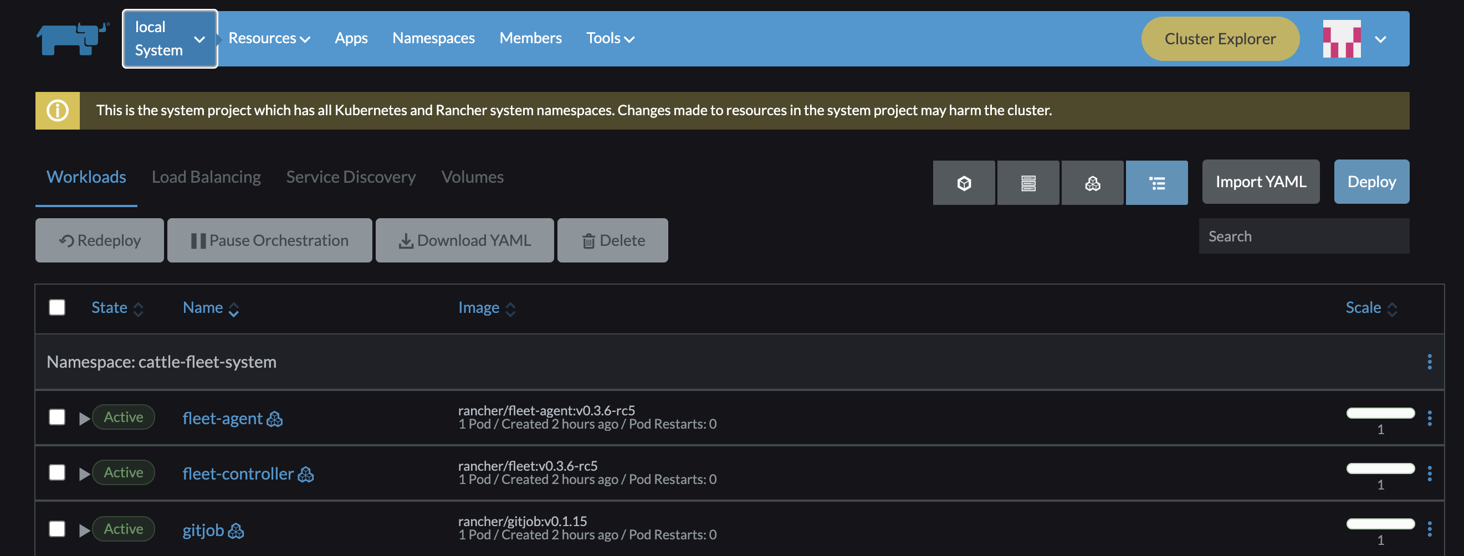Click the active list view icon

(1157, 183)
